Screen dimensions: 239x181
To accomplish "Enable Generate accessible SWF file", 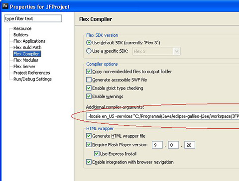I will pos(89,80).
